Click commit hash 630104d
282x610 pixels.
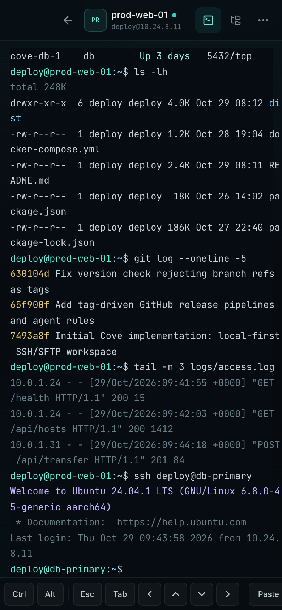click(30, 274)
